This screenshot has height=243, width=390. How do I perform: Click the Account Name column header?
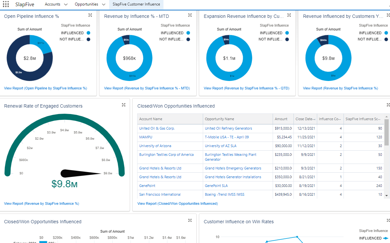tap(170, 119)
